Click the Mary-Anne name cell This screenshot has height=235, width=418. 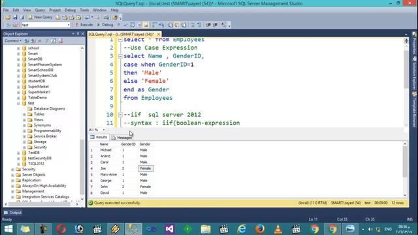point(108,174)
